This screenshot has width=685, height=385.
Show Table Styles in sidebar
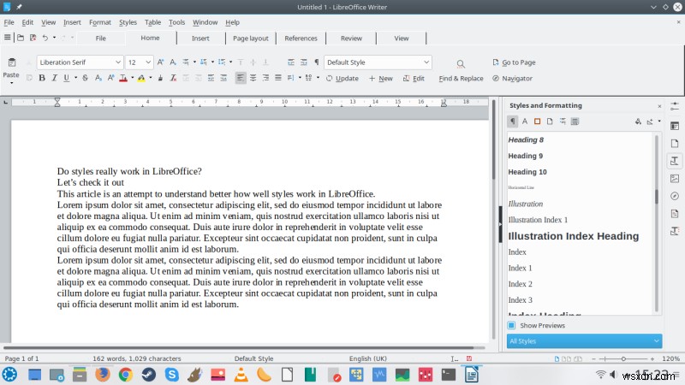coord(575,121)
